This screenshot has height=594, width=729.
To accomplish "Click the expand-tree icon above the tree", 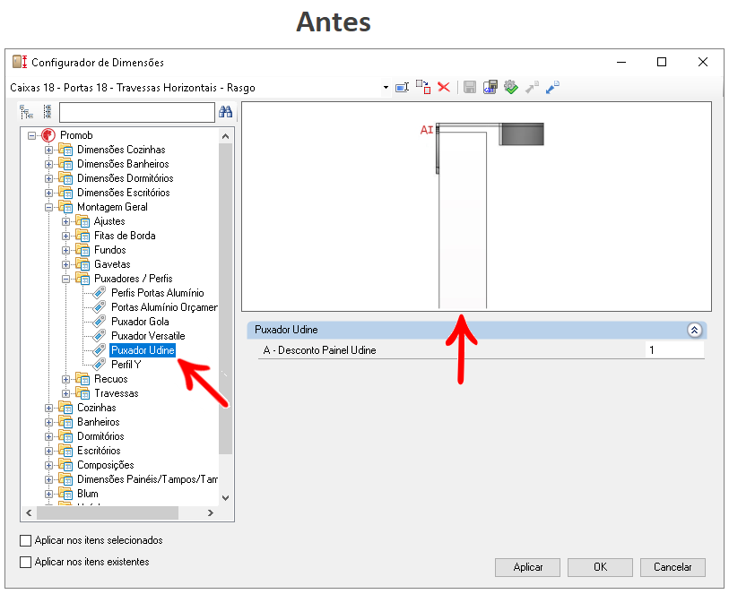I will click(x=27, y=112).
